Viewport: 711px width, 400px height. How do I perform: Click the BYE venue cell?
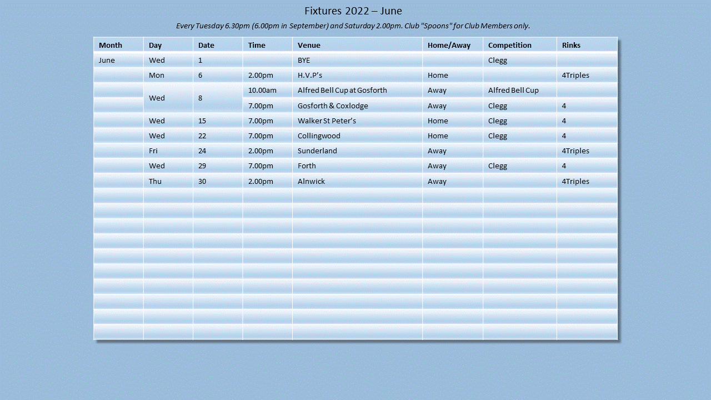point(304,60)
